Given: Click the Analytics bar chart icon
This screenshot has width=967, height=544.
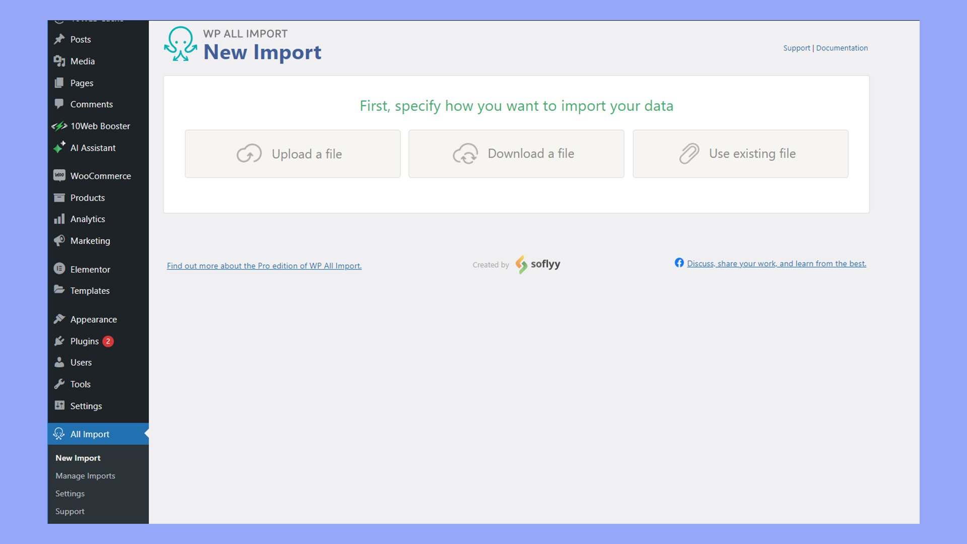Looking at the screenshot, I should coord(59,219).
